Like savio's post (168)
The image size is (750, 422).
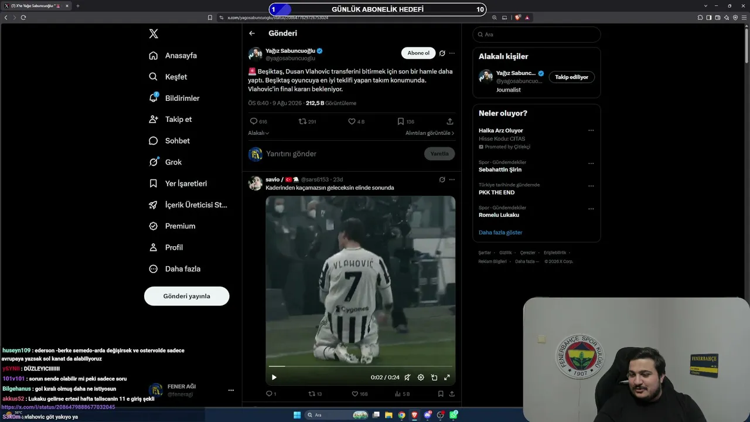359,394
